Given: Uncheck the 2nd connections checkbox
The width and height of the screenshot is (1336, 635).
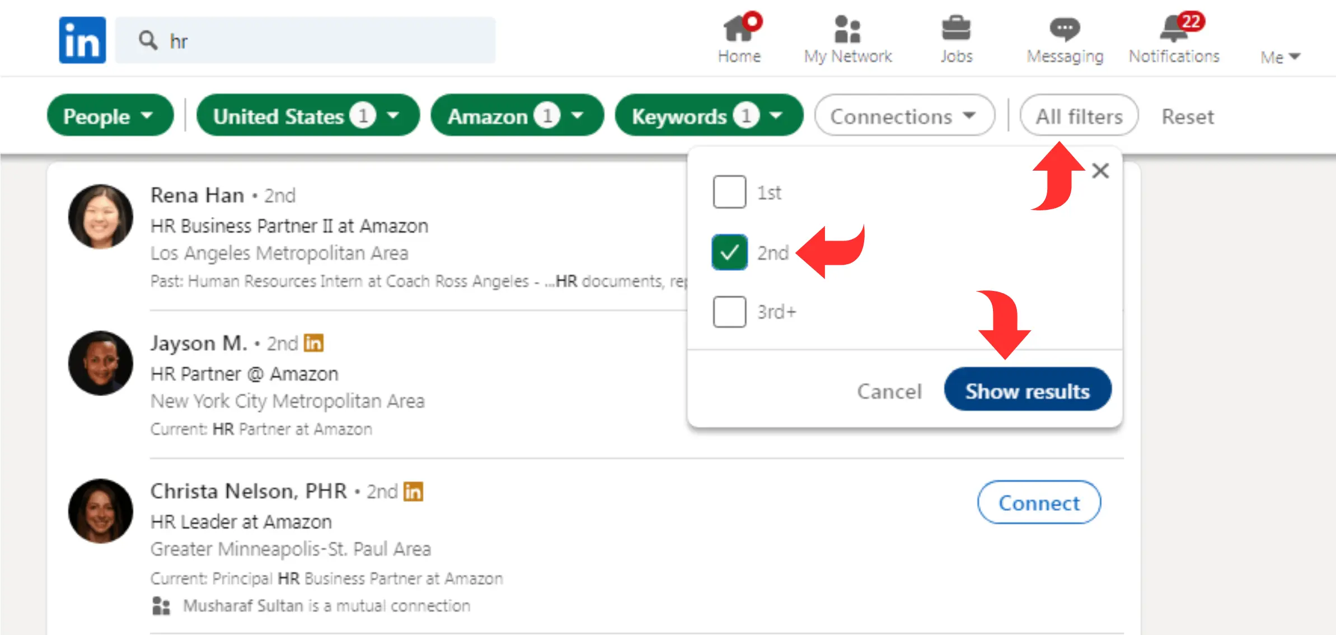Looking at the screenshot, I should tap(729, 252).
